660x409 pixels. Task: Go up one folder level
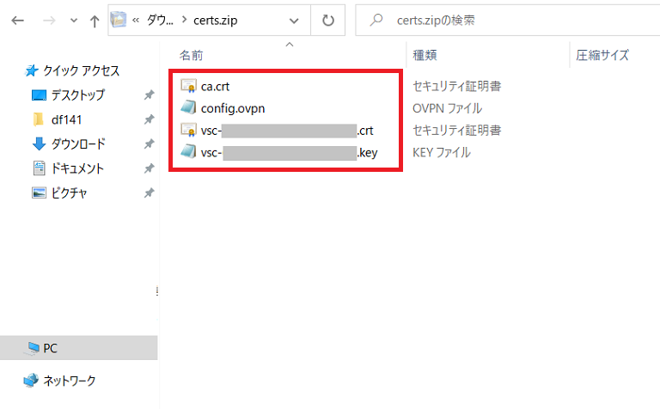coord(95,21)
